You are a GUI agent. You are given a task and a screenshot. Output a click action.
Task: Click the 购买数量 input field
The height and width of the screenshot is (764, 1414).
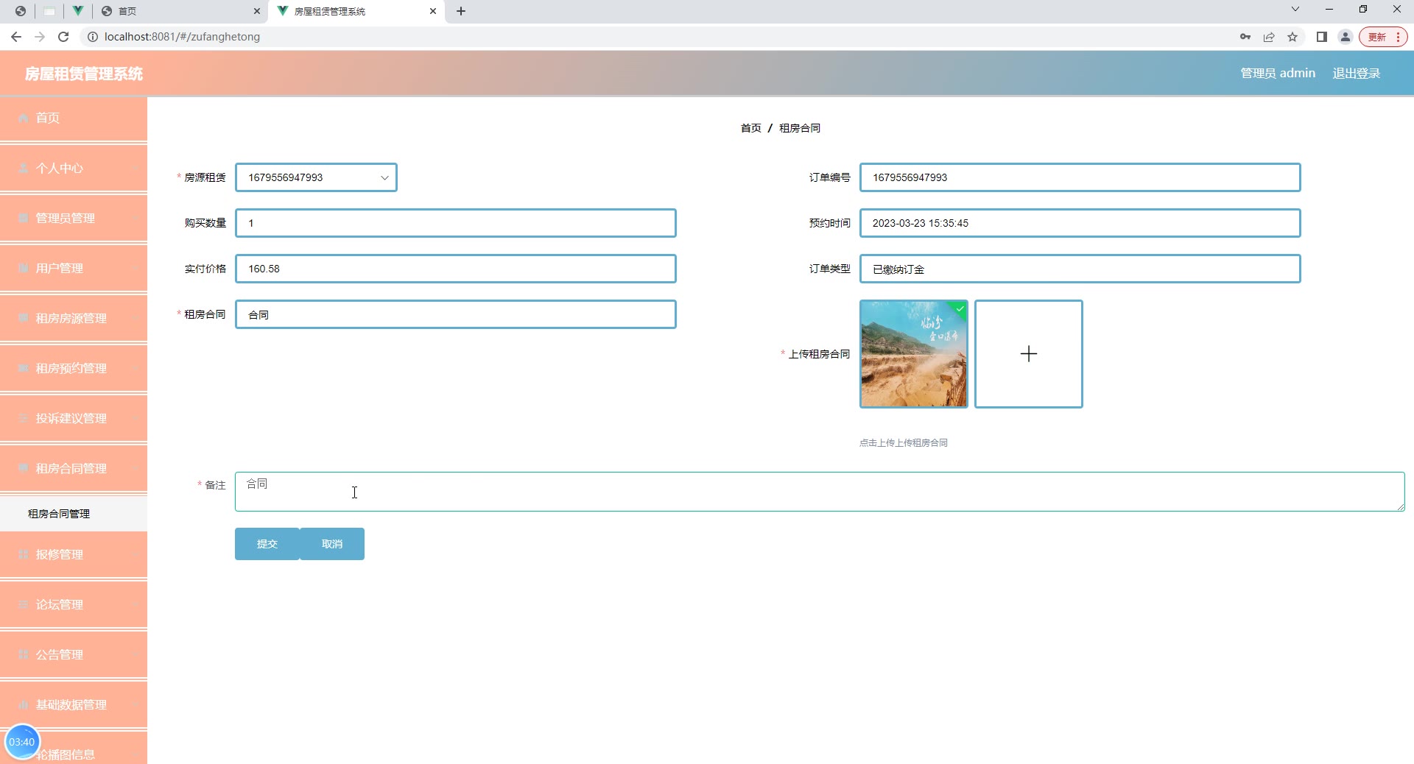(456, 223)
